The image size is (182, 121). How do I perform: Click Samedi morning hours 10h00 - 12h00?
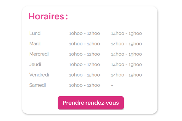click(84, 85)
